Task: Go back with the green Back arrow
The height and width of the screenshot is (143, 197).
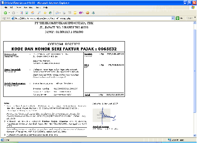Action: [x=5, y=13]
